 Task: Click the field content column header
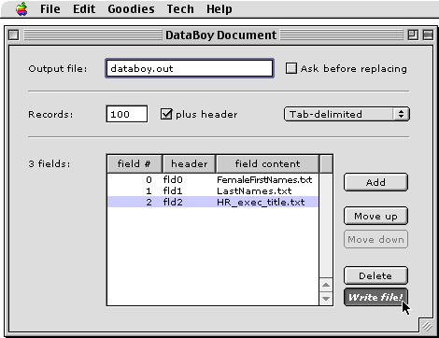[267, 163]
